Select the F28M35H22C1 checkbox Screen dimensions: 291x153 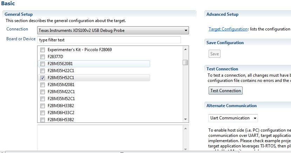[x=42, y=71]
